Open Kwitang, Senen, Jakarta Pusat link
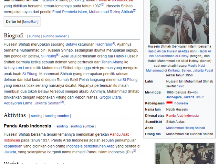This screenshot has height=164, width=219. pos(190,71)
